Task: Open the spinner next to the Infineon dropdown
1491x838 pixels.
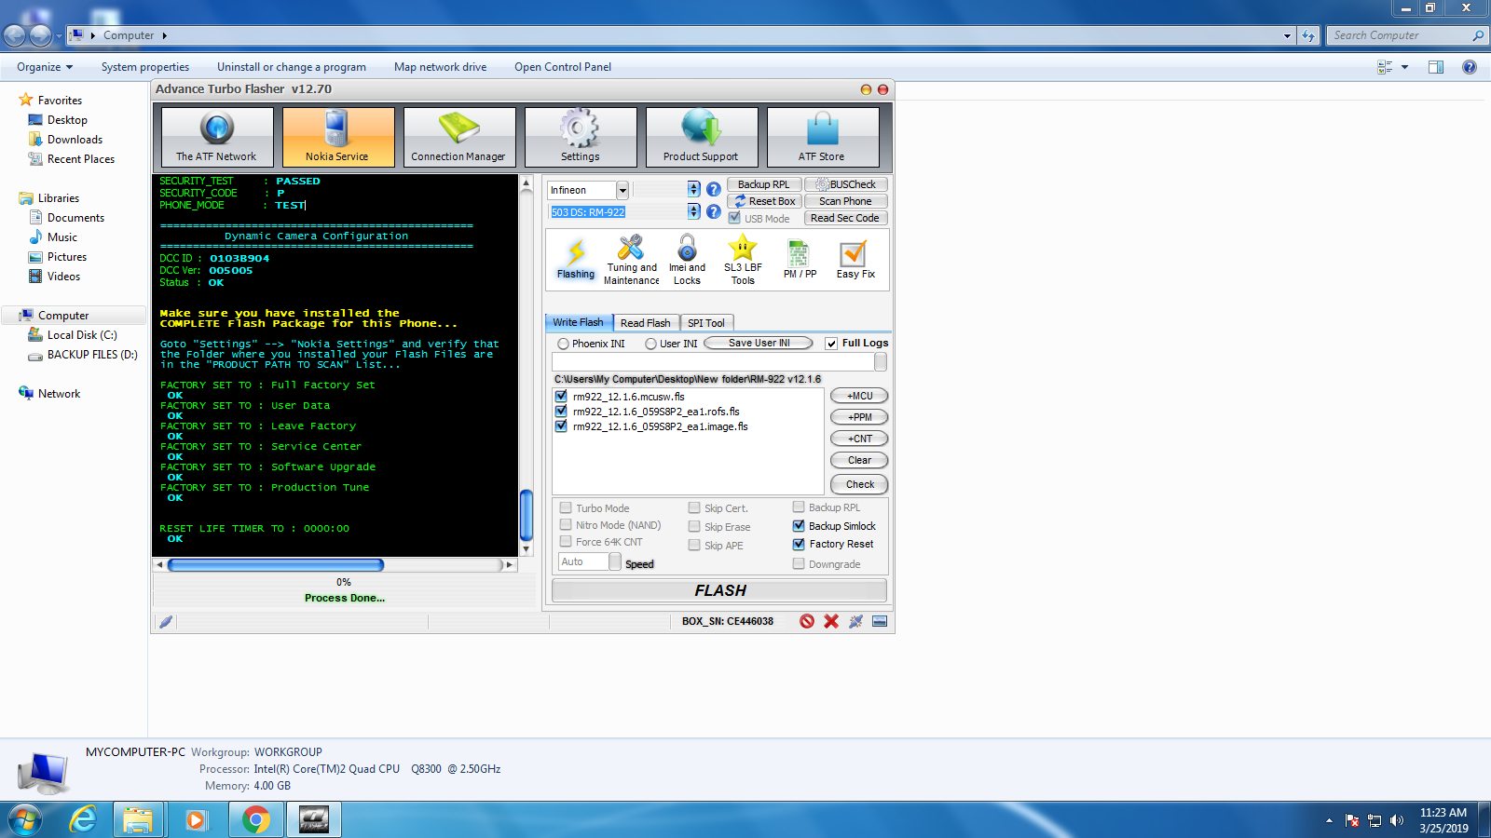Action: click(x=693, y=189)
